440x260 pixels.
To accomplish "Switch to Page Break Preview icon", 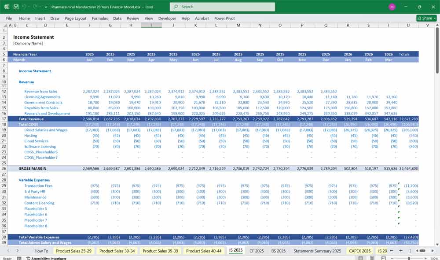I will tap(383, 258).
